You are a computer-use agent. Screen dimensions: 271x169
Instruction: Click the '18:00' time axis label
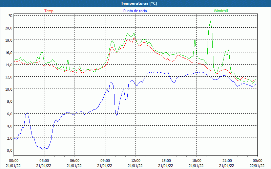coord(197,161)
